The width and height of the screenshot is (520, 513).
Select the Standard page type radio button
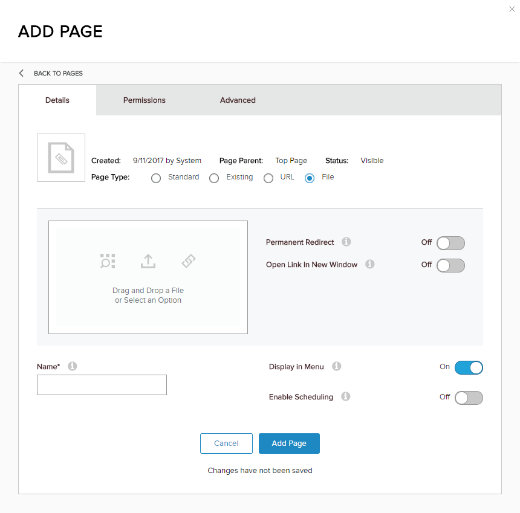(156, 178)
